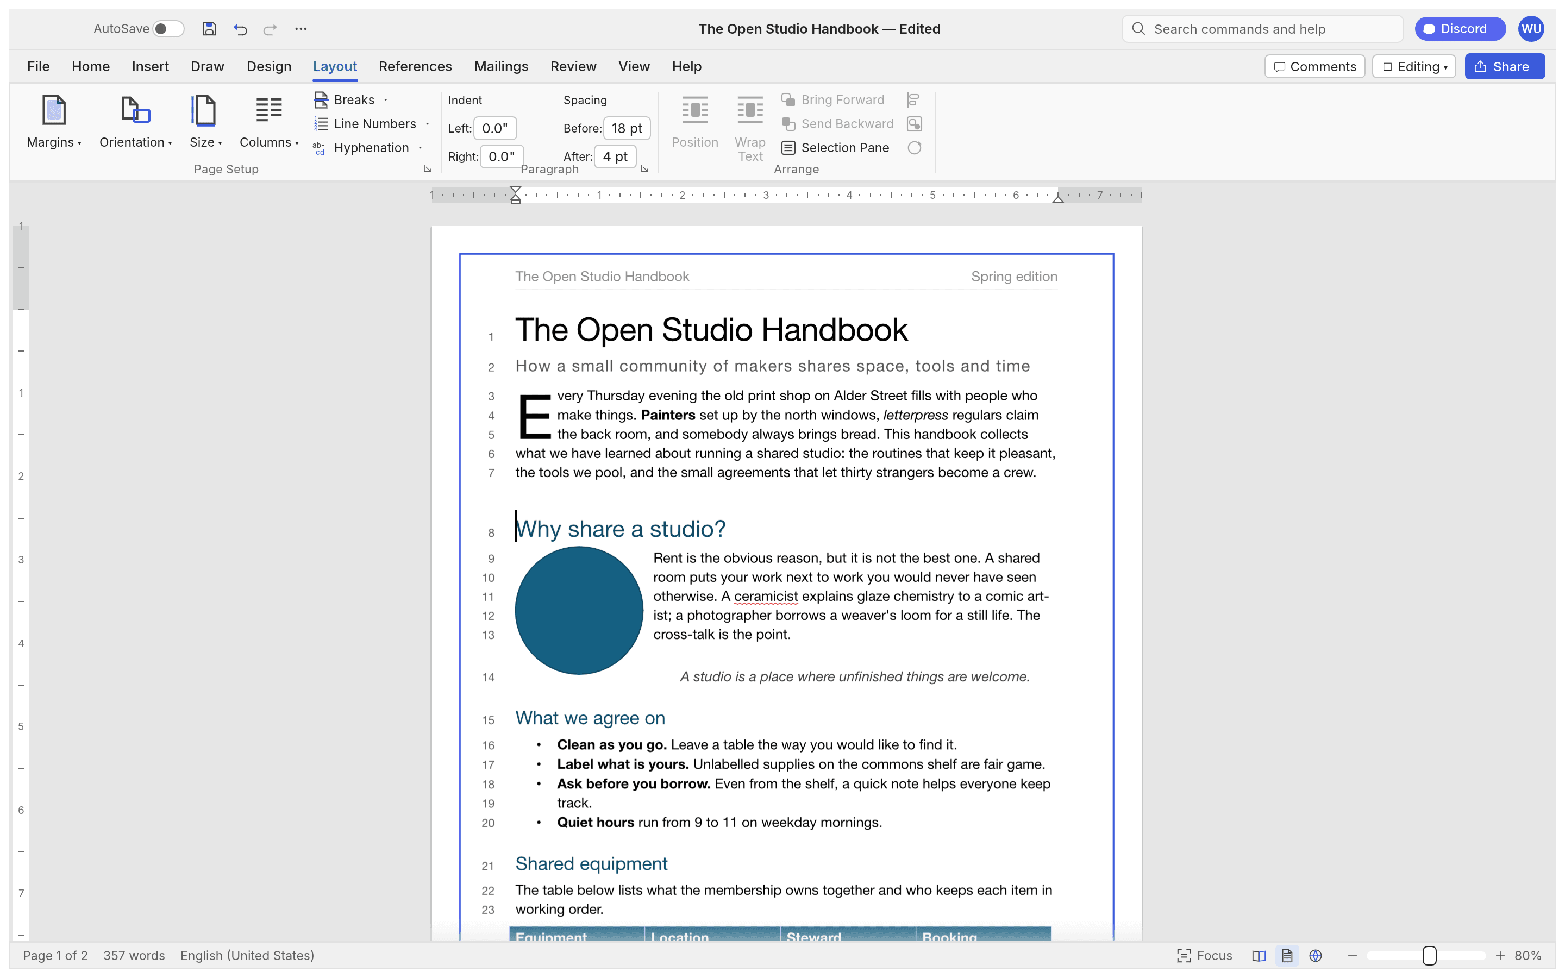Viewport: 1565px width, 978px height.
Task: Click the Save icon in title bar
Action: (209, 28)
